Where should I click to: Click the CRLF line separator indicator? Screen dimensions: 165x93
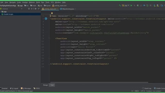tap(137, 91)
